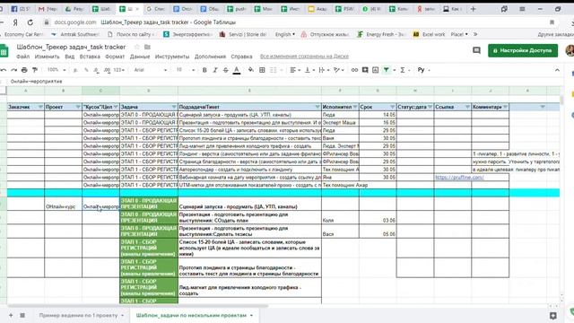Select the paint format tool
574x323 pixels.
[x=35, y=70]
